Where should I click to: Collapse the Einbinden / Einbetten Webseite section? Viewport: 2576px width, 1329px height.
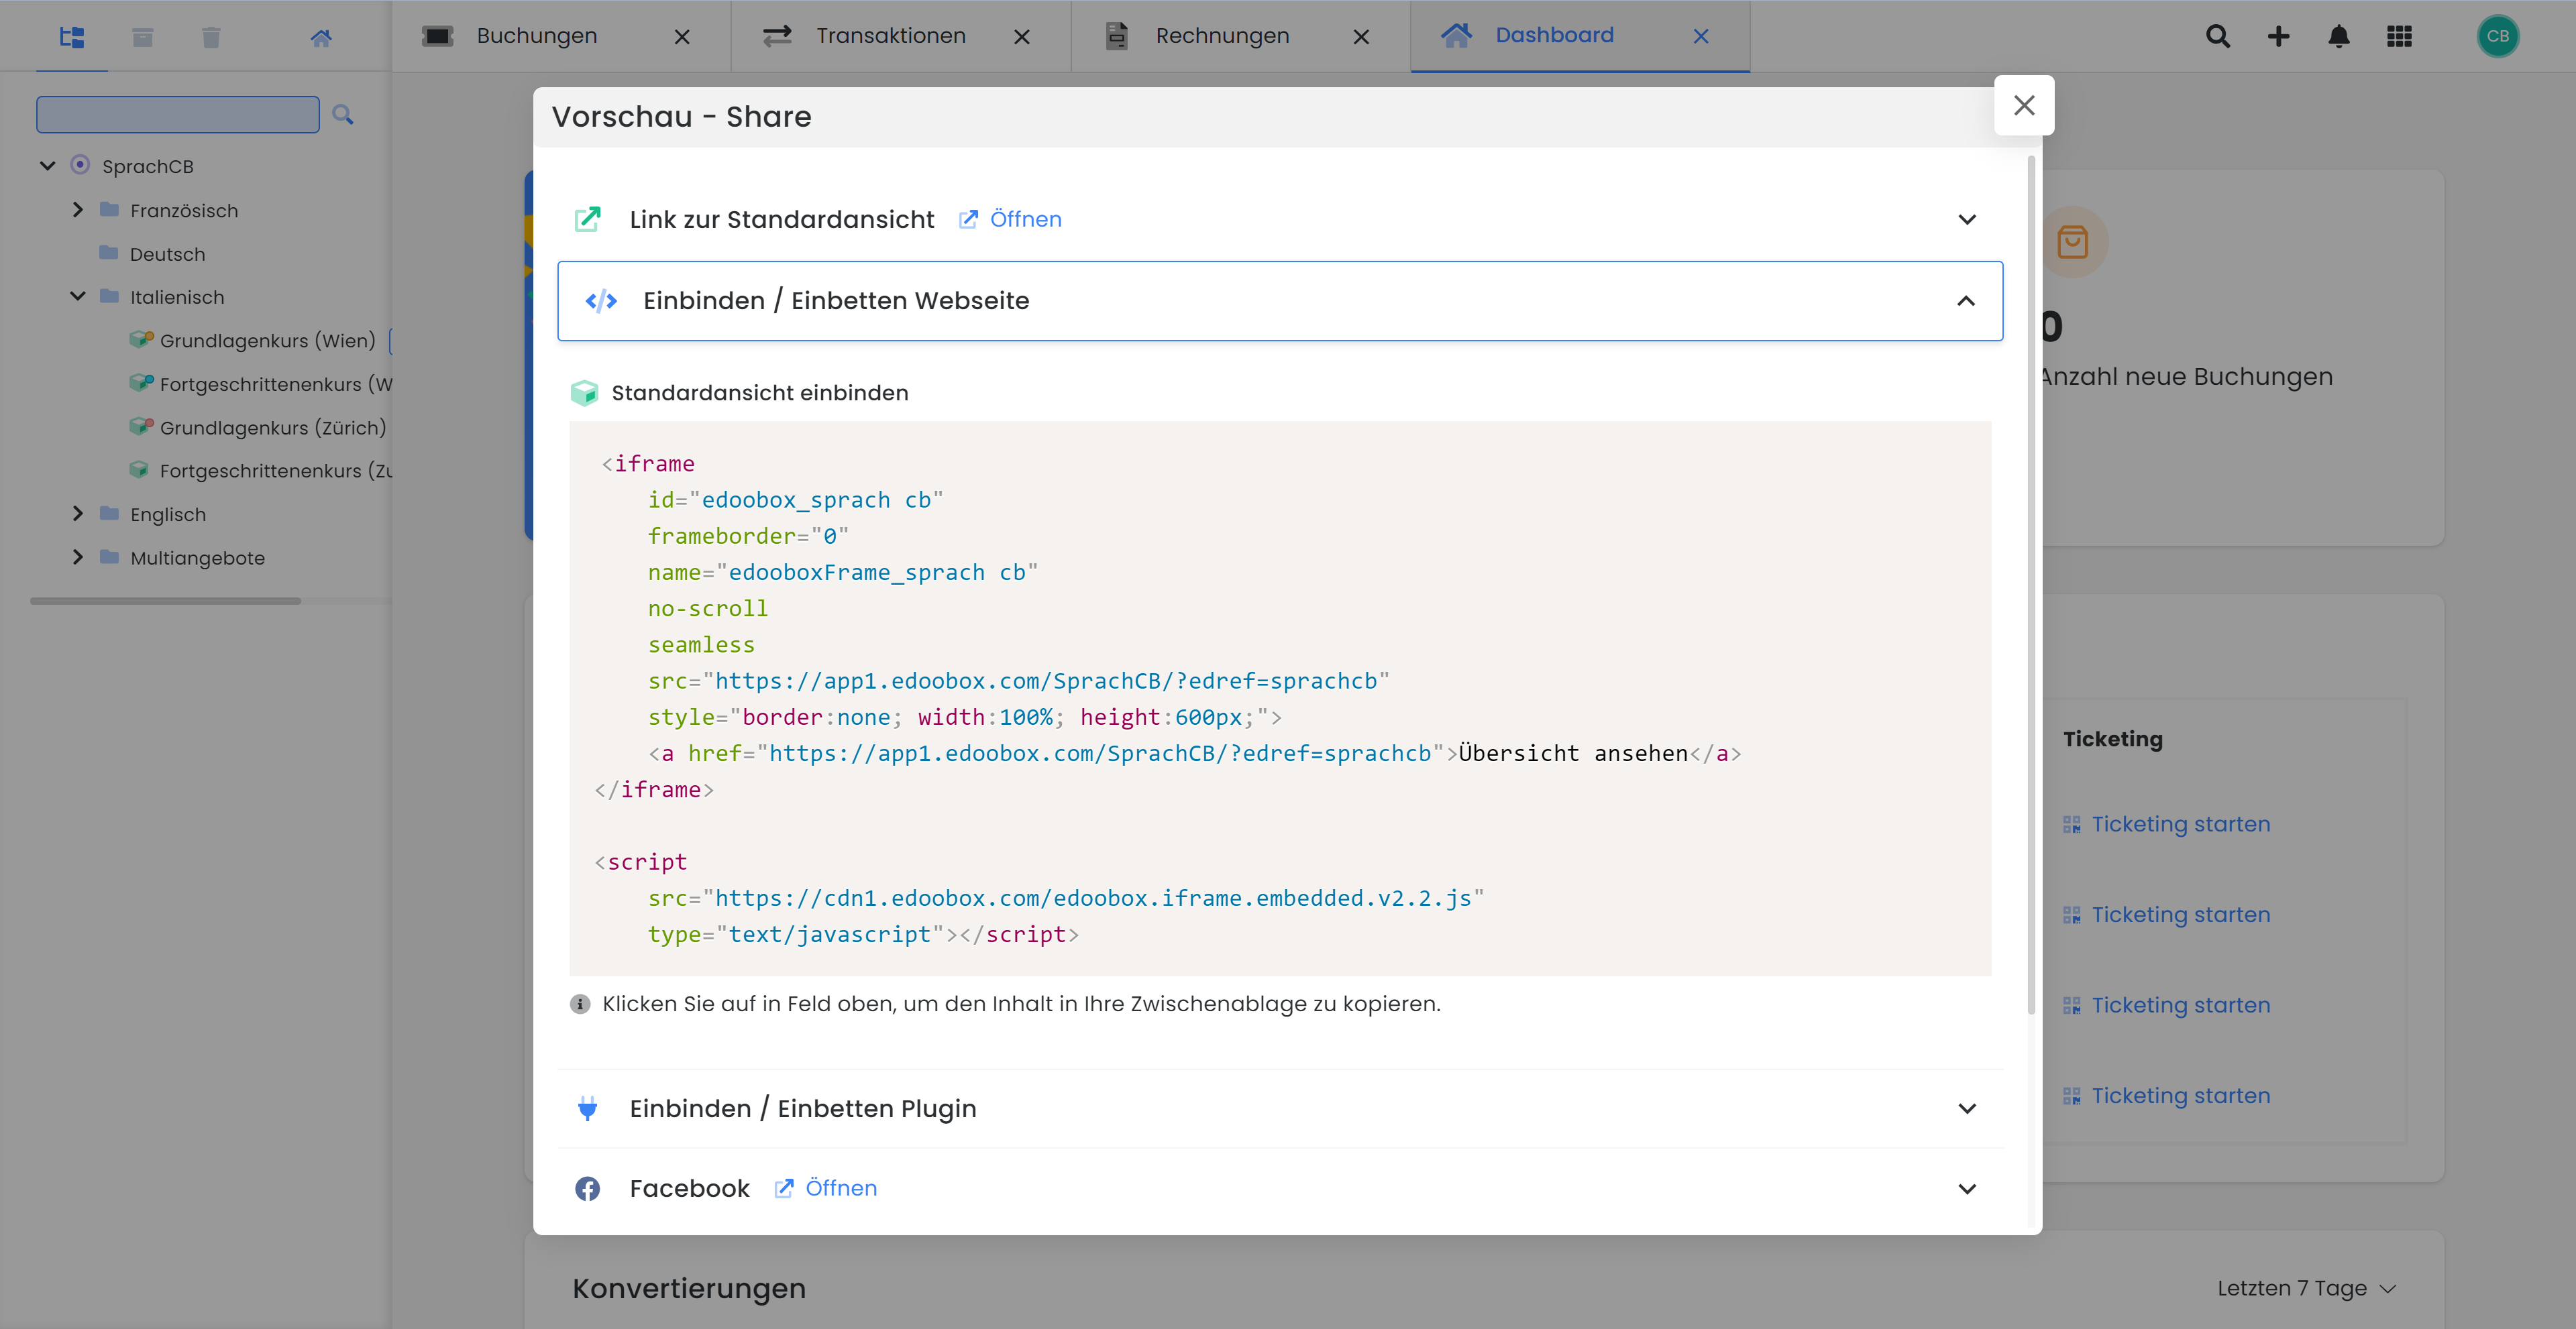point(1965,301)
